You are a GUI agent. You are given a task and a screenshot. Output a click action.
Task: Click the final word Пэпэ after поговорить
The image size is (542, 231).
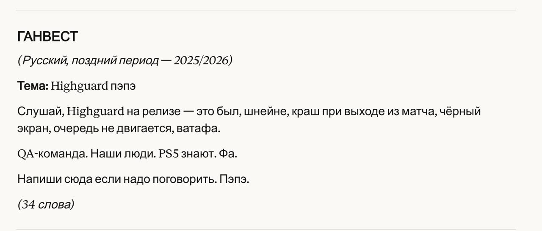click(x=234, y=179)
